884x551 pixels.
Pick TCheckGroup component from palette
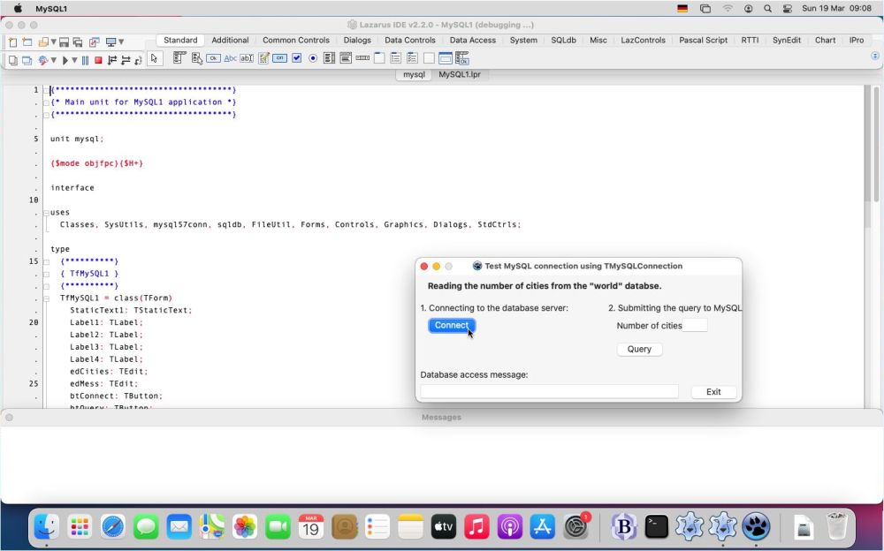coord(412,58)
